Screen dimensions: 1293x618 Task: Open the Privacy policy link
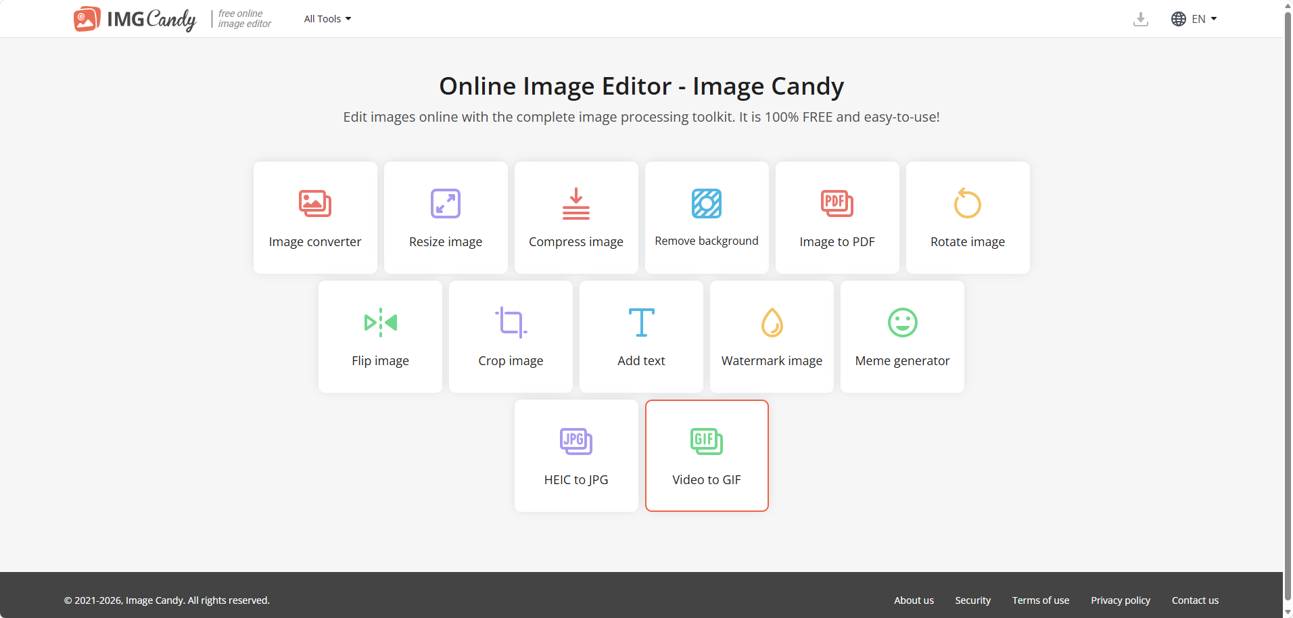[x=1120, y=600]
